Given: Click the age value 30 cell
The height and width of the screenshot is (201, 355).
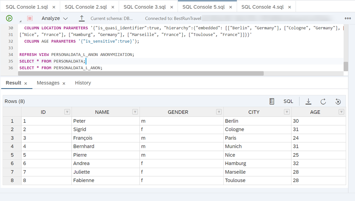Looking at the screenshot, I should [x=319, y=121].
